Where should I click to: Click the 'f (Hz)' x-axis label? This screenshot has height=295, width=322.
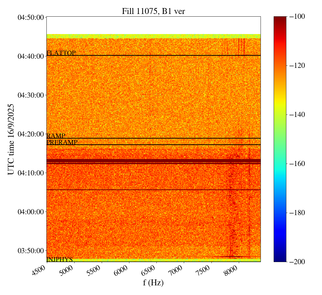pyautogui.click(x=153, y=282)
